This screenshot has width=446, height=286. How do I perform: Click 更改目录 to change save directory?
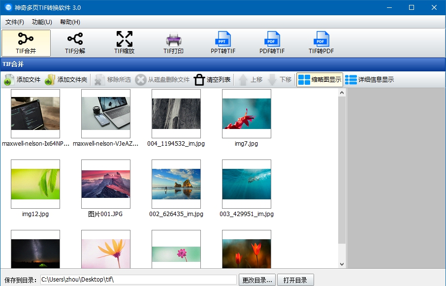[256, 279]
